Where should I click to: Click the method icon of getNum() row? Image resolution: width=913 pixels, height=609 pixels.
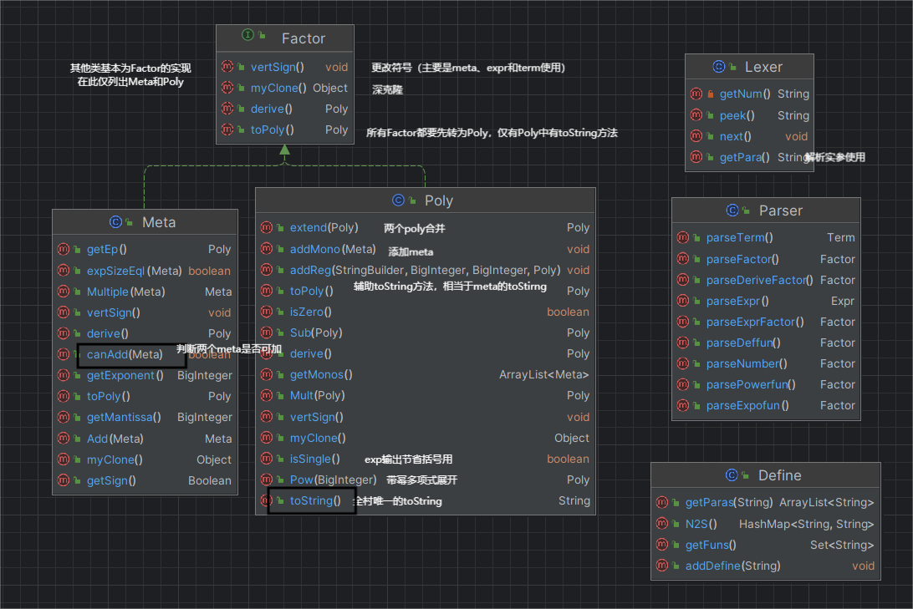[696, 94]
